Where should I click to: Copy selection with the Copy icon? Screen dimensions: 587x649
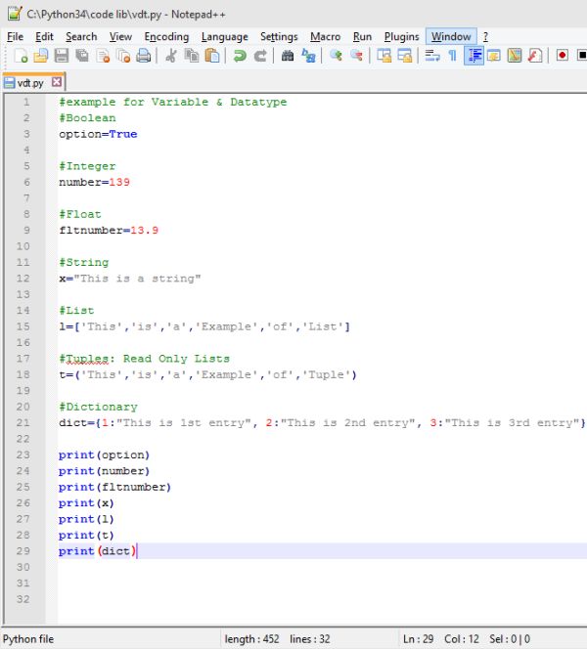(x=192, y=55)
